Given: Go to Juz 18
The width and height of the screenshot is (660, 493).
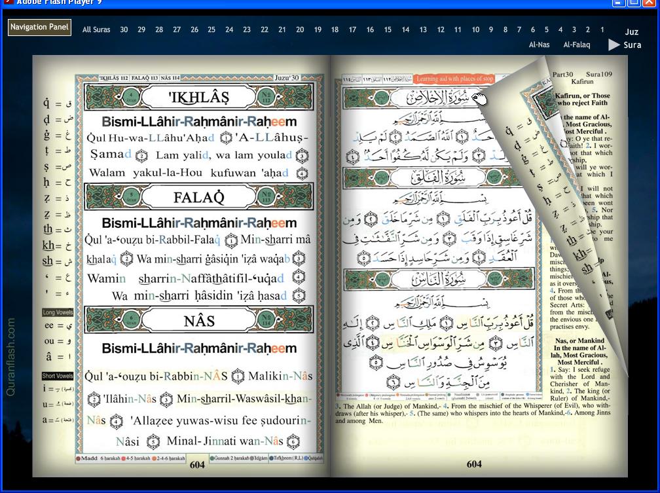Looking at the screenshot, I should [x=335, y=30].
